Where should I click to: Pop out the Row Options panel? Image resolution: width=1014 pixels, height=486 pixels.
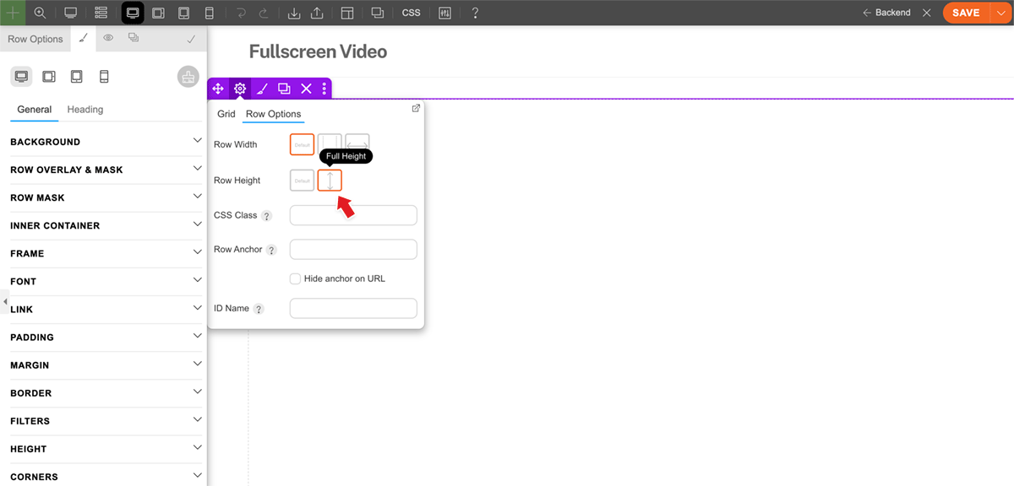point(416,108)
